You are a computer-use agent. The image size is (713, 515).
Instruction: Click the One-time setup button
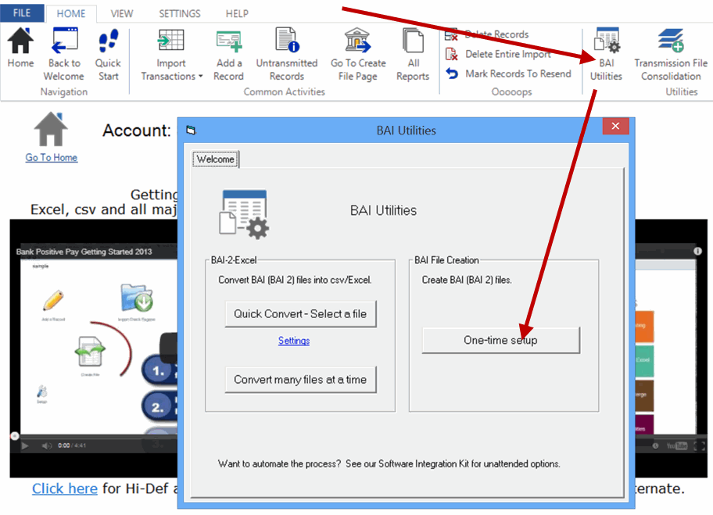pos(500,340)
